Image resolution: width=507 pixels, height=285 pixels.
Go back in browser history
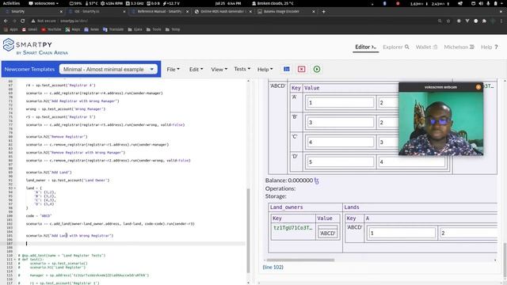pyautogui.click(x=6, y=21)
